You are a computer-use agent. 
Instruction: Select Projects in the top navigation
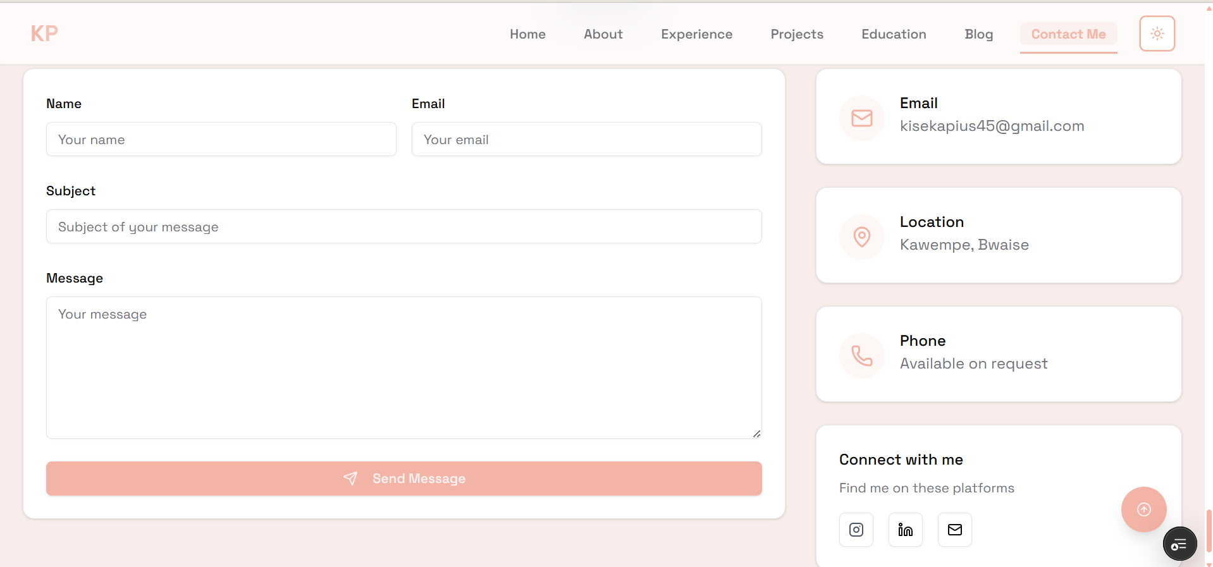pyautogui.click(x=796, y=34)
